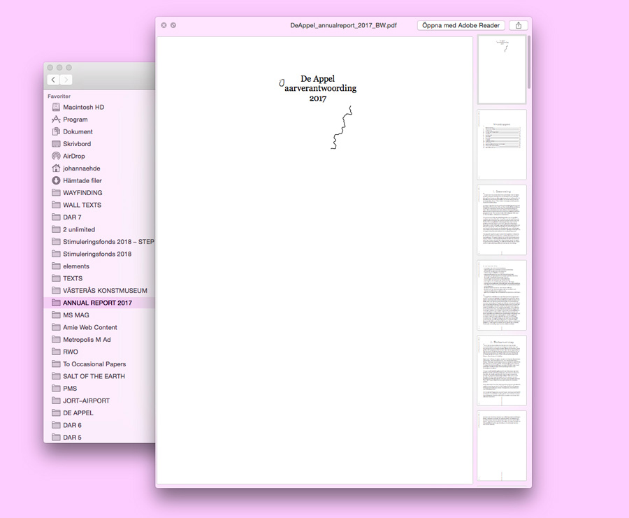629x518 pixels.
Task: Click the DeAppel_annualreport_2017_BW.pdf window title
Action: tap(343, 25)
